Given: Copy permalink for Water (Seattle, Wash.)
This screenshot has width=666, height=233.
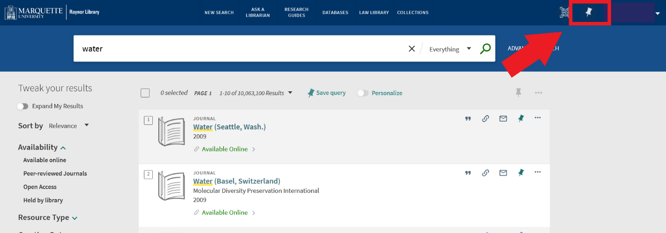Looking at the screenshot, I should [485, 119].
